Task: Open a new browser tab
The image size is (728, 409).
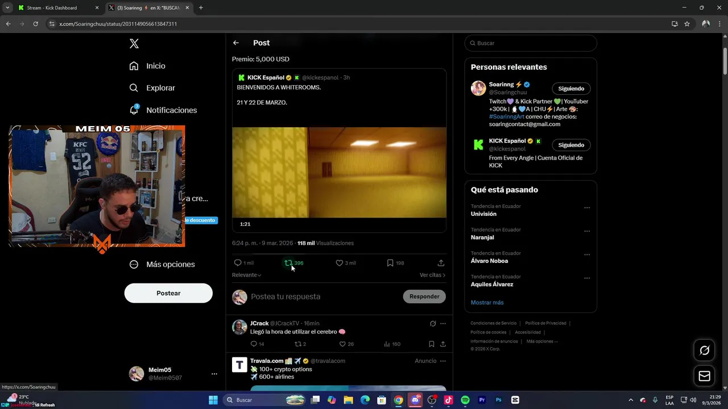Action: 201,8
